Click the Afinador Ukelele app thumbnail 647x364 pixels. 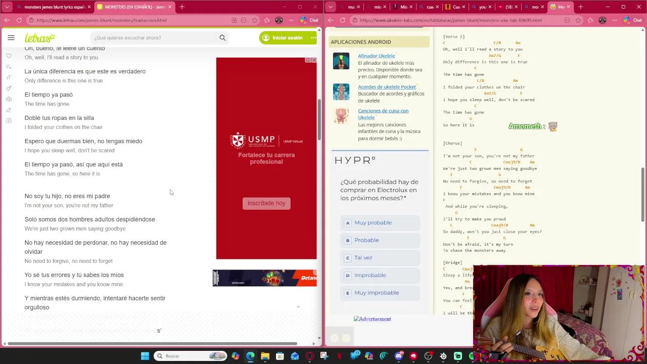coord(341,61)
